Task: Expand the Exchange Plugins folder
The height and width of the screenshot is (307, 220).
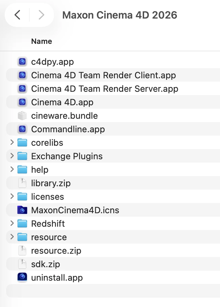Action: 12,156
